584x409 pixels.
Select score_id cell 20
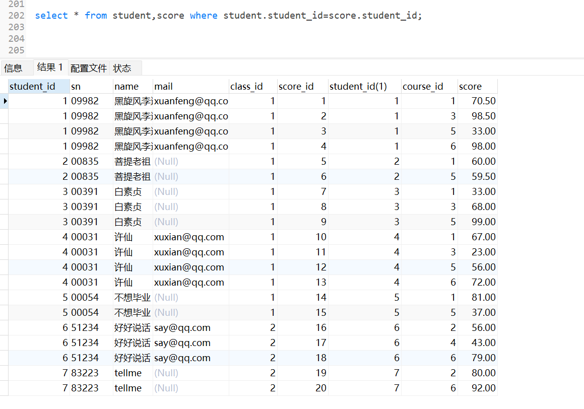pos(302,388)
